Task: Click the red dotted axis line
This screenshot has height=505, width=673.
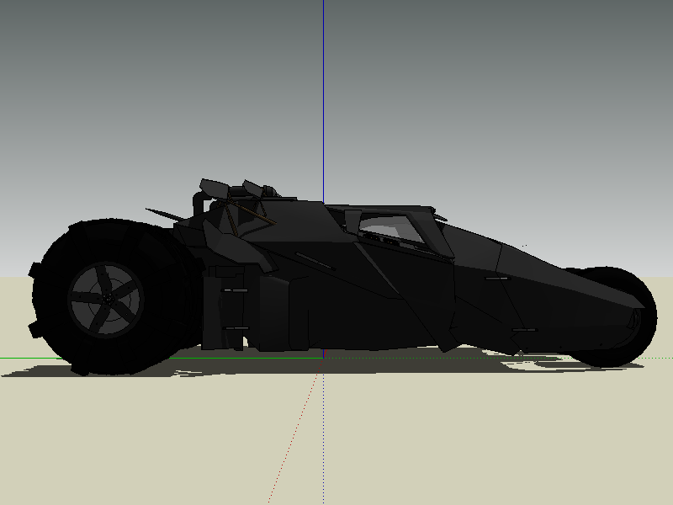Action: pyautogui.click(x=295, y=431)
